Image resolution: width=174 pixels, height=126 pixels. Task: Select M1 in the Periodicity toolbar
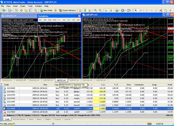[x=40, y=20]
